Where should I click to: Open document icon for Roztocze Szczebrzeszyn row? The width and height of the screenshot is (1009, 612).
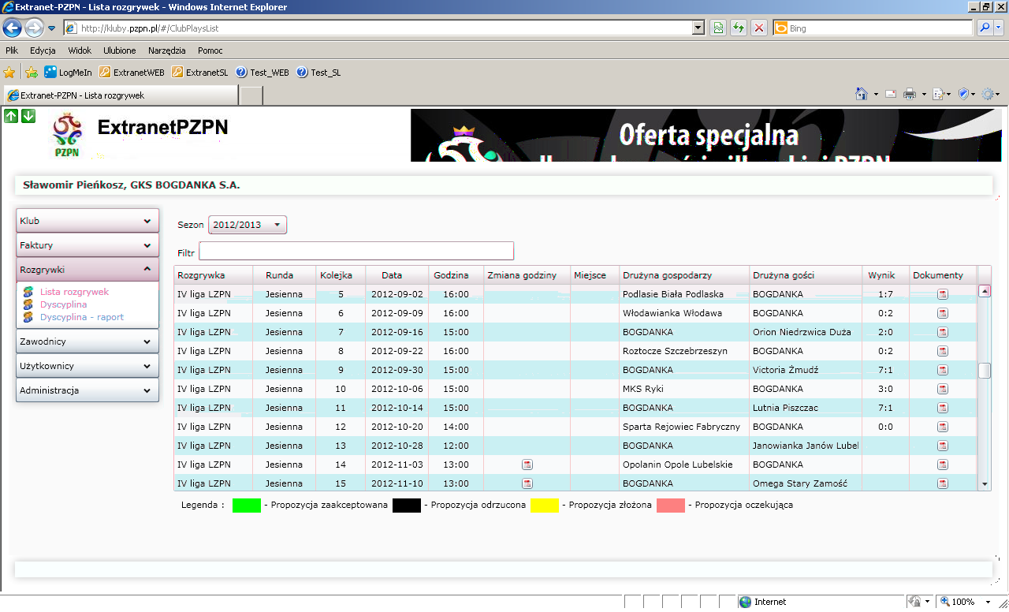coord(943,351)
